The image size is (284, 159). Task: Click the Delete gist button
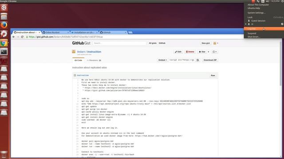[x=190, y=52]
